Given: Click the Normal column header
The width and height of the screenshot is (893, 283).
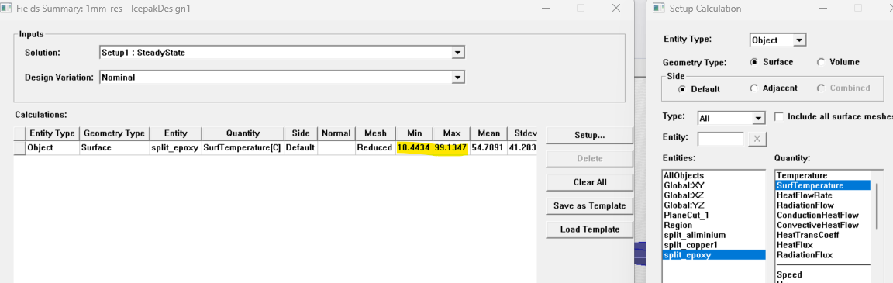Looking at the screenshot, I should coord(336,133).
